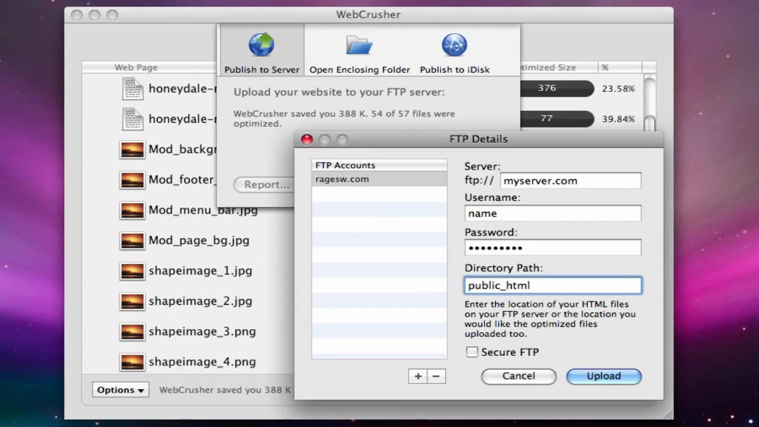The height and width of the screenshot is (427, 759).
Task: Click the 23.58% value
Action: click(x=618, y=88)
